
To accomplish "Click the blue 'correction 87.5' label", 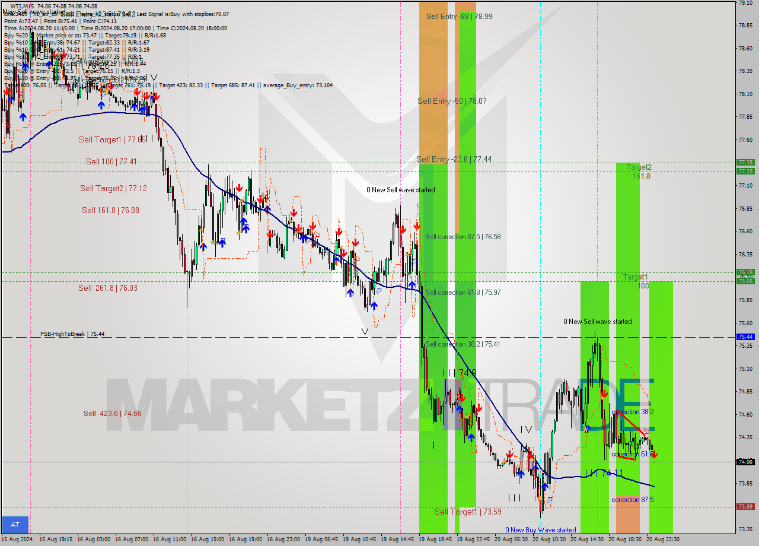I will click(x=633, y=500).
